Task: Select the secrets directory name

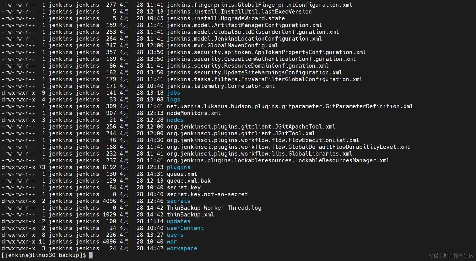Action: point(178,201)
